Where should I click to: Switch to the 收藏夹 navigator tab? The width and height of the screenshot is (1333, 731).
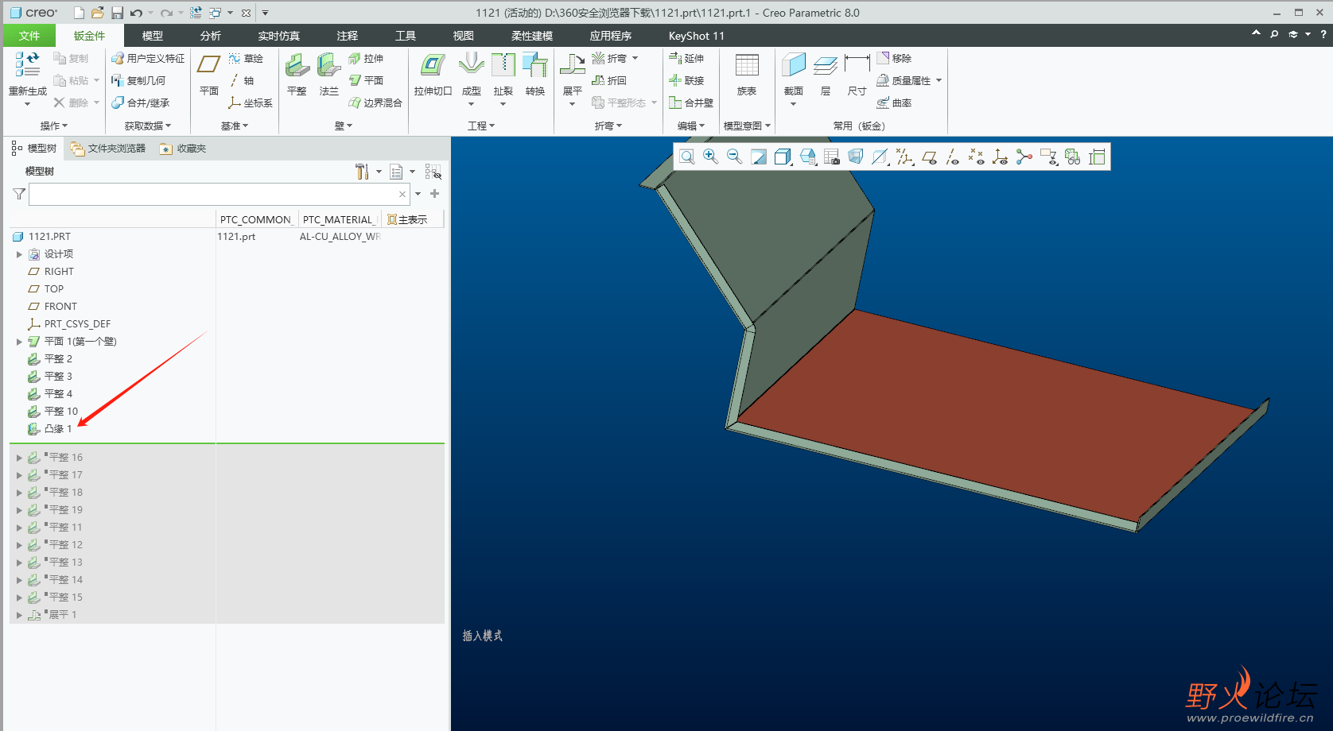(183, 149)
